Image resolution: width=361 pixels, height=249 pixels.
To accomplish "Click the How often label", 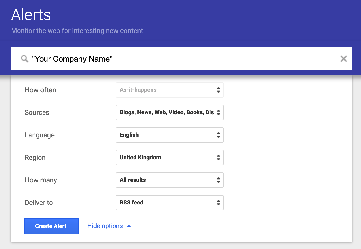I will pos(40,90).
